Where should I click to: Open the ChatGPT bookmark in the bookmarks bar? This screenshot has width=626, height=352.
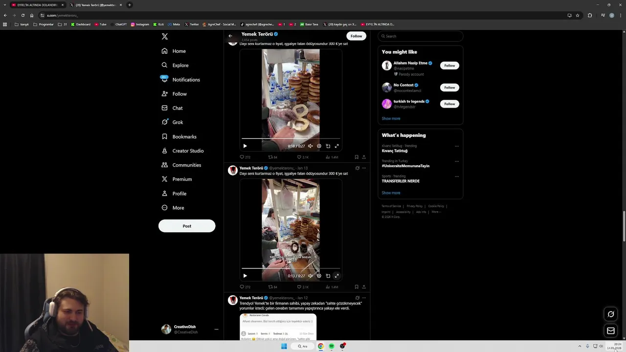[118, 24]
